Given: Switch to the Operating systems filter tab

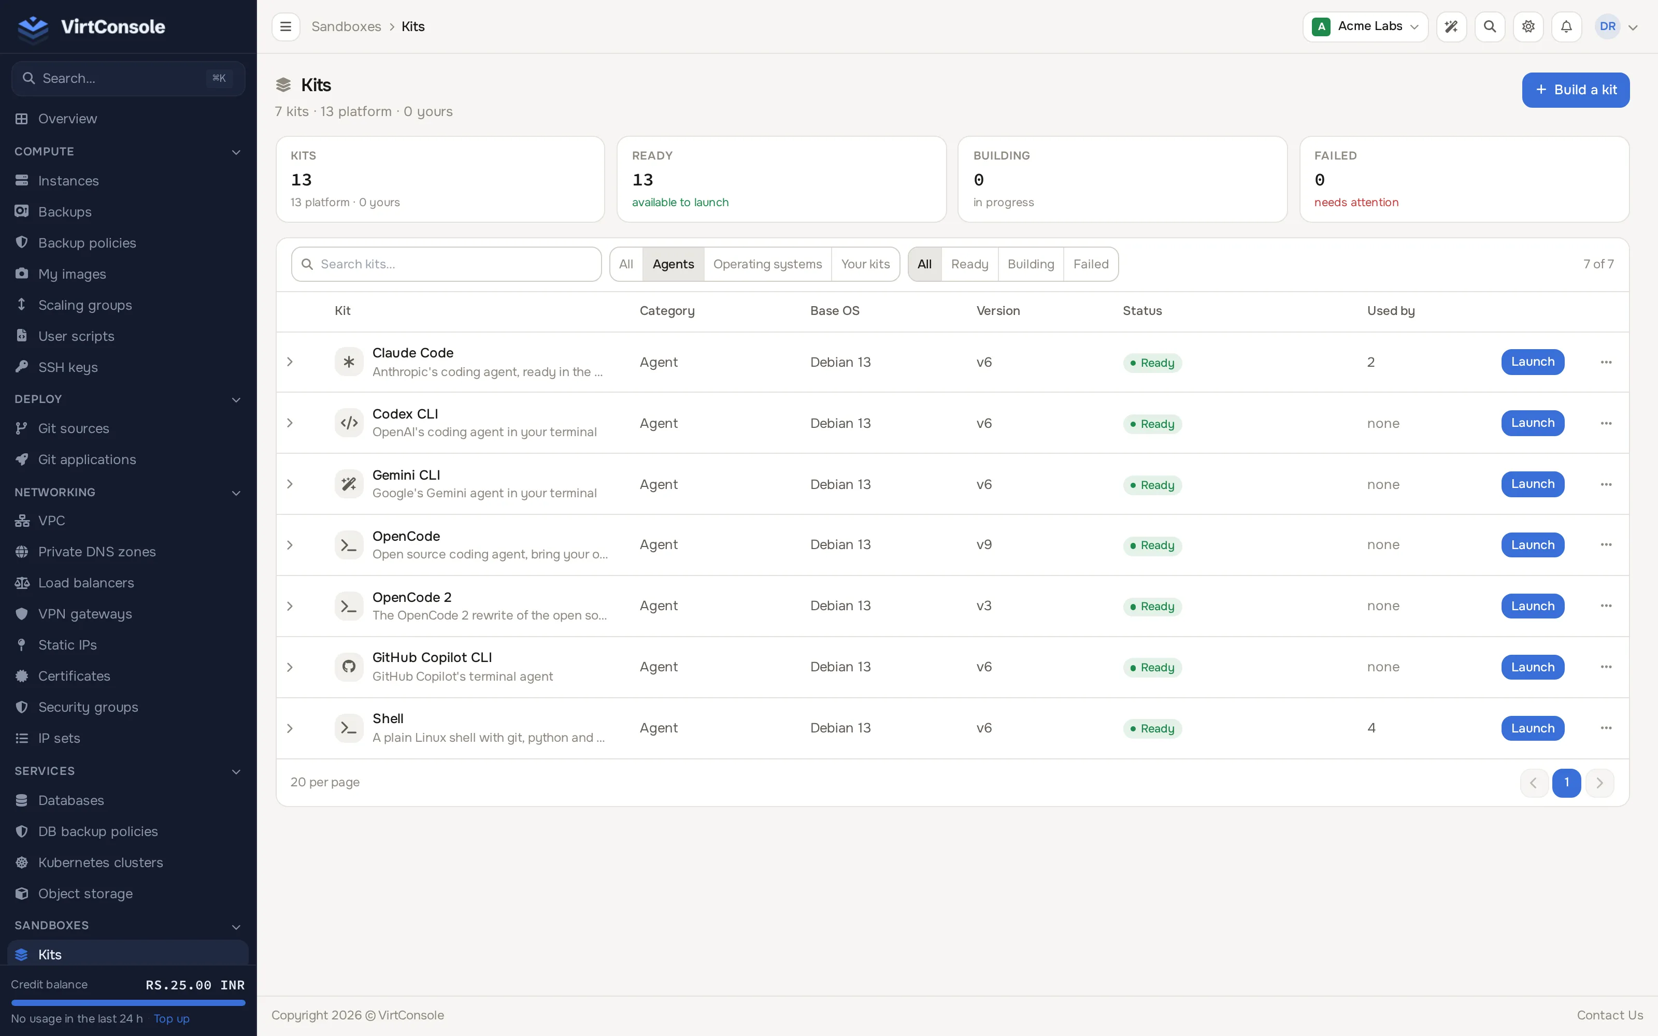Looking at the screenshot, I should 767,264.
